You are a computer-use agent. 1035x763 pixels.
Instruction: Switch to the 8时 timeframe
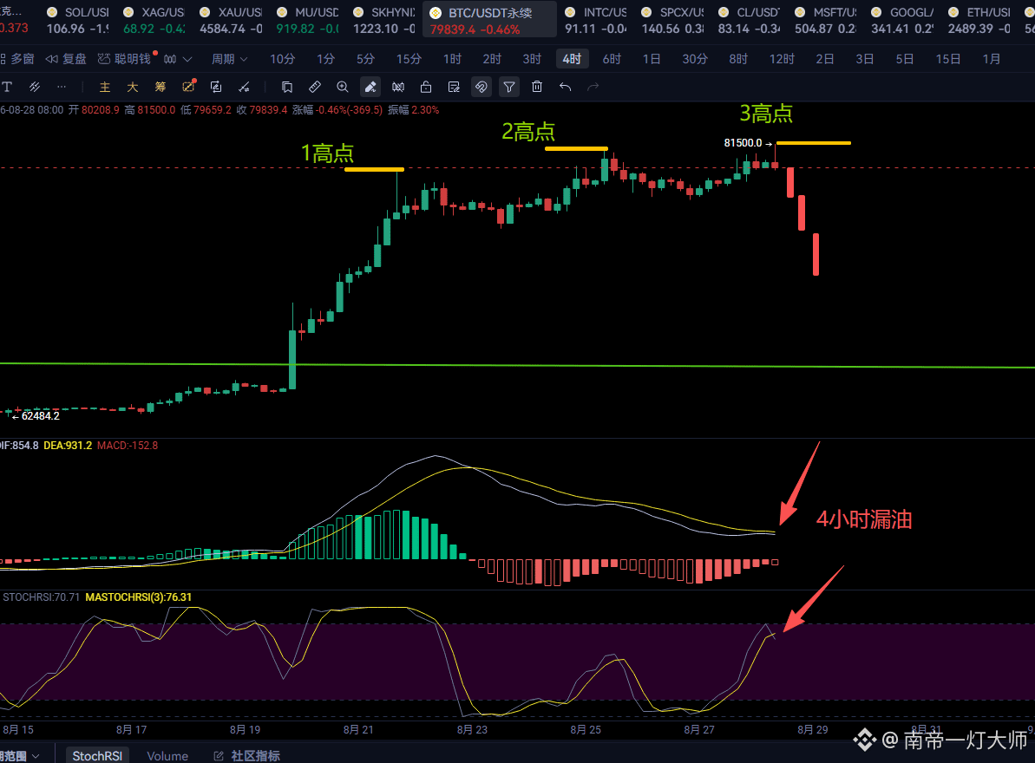coord(738,59)
